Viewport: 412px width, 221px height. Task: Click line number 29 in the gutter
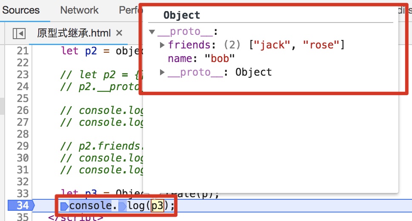[23, 146]
